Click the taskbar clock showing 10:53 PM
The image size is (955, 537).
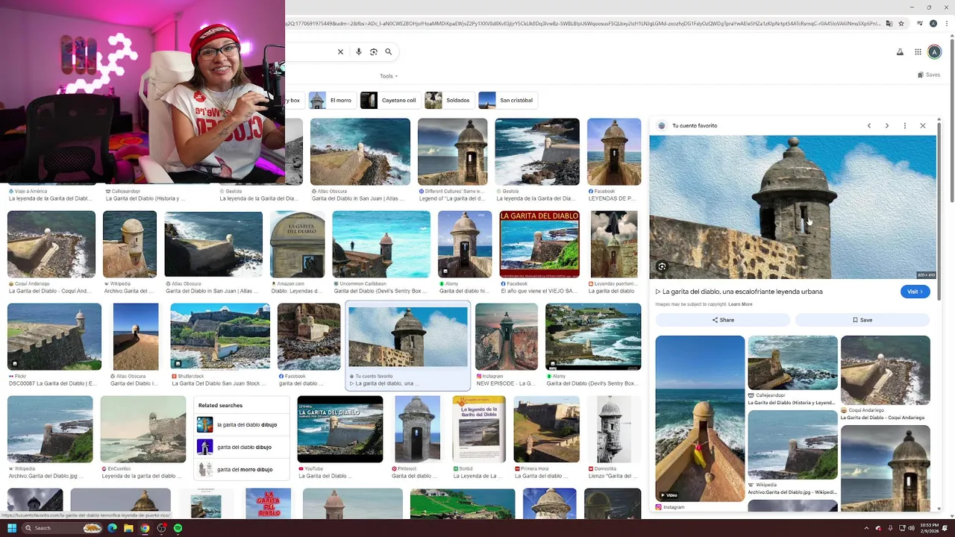tap(929, 528)
